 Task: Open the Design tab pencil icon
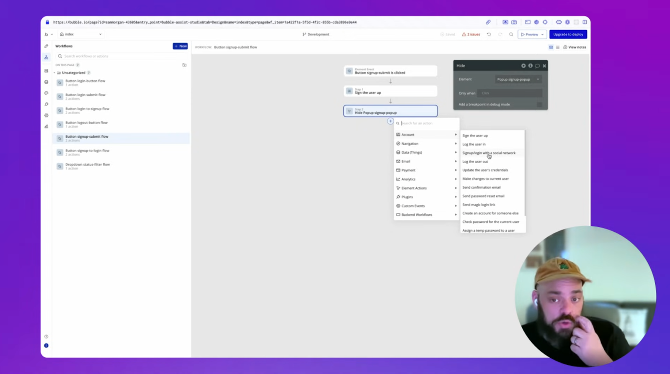click(46, 46)
